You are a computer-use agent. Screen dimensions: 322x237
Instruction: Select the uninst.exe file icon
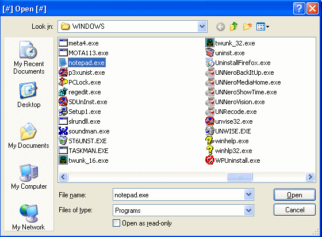pos(210,53)
